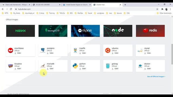Click the page vertical scrollbar thumb
Screen dimensions: 173x97
point(172,54)
